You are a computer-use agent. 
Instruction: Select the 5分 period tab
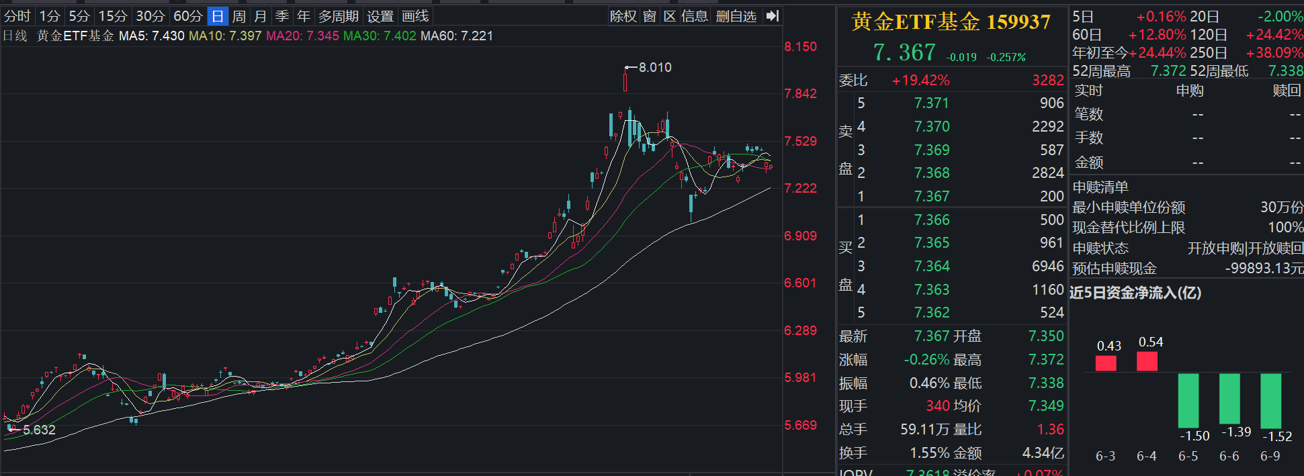click(x=79, y=16)
